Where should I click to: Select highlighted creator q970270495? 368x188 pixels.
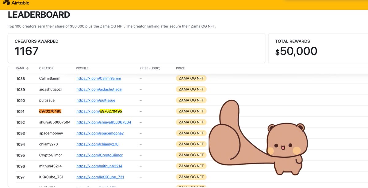[50, 112]
